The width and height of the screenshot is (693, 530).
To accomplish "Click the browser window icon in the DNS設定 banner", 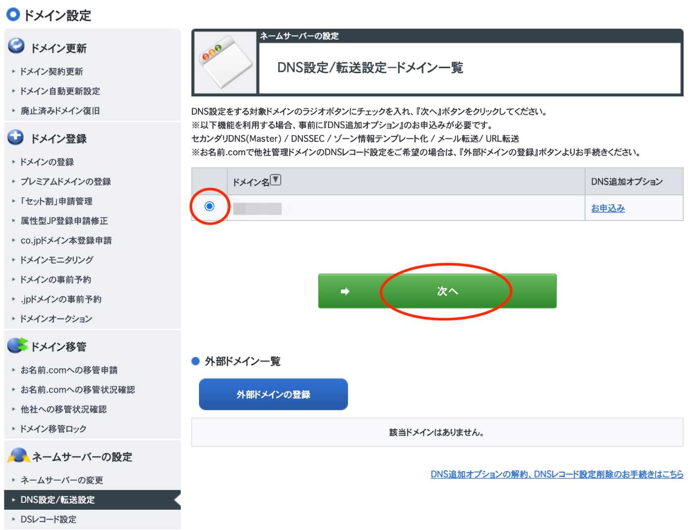I will point(225,60).
